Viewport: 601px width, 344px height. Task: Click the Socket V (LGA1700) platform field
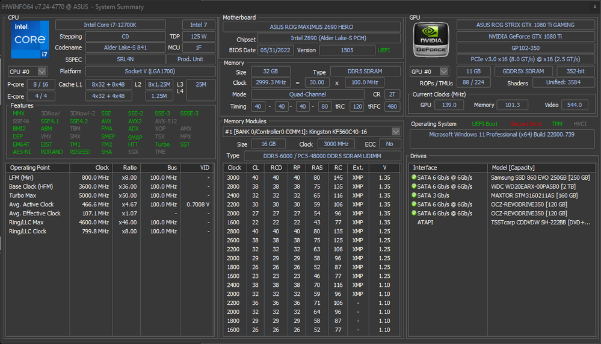pos(150,71)
